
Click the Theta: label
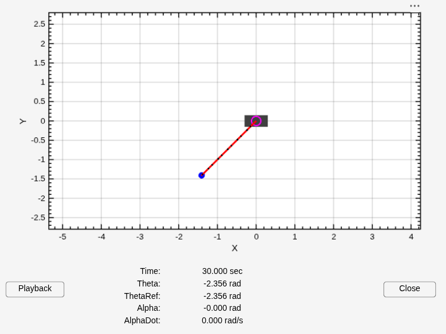149,283
